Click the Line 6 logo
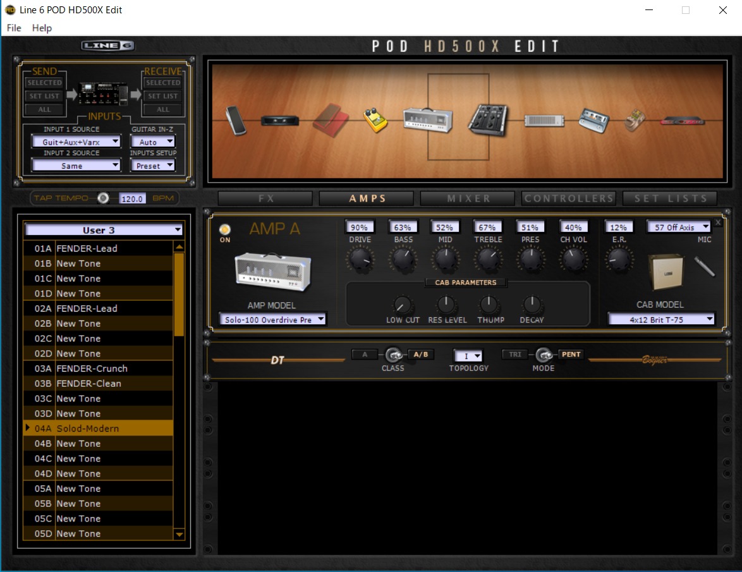 point(107,46)
